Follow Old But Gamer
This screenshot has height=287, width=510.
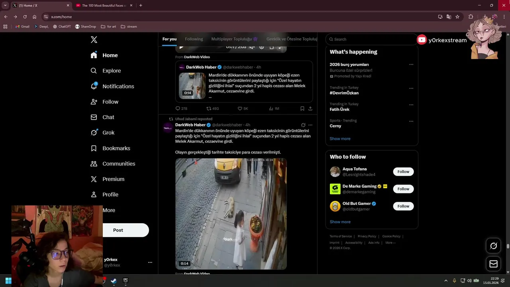tap(403, 206)
